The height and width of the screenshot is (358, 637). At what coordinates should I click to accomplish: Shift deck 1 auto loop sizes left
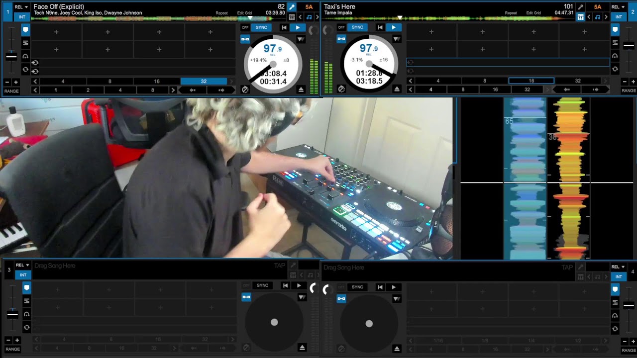click(x=35, y=81)
